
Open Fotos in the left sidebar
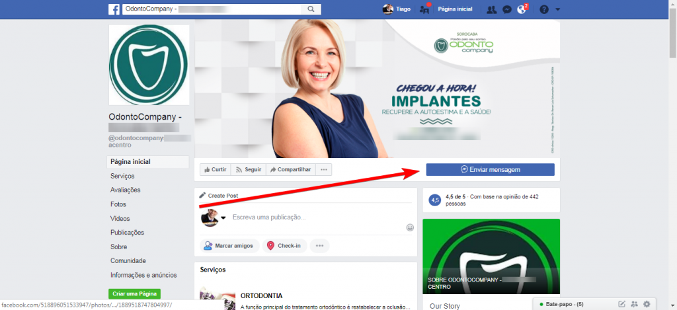click(x=118, y=204)
